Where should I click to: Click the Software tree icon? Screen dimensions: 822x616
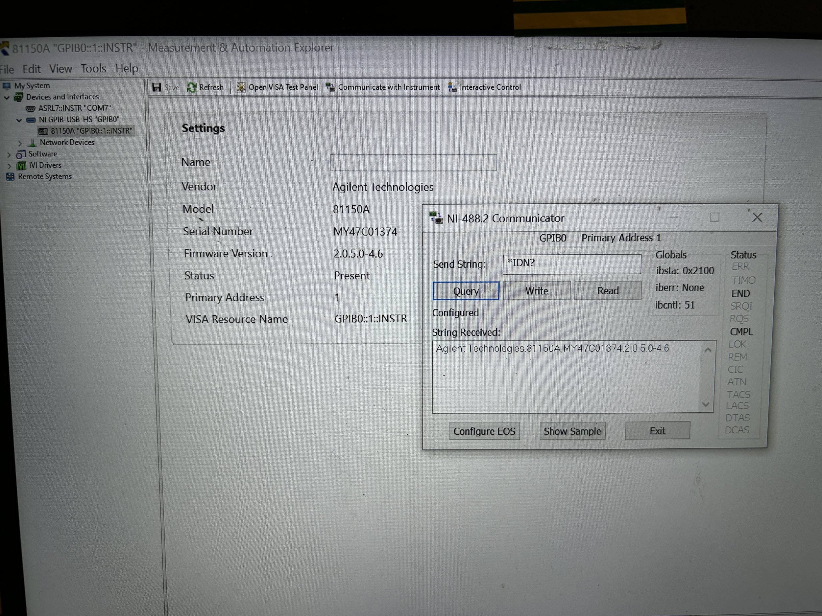21,154
